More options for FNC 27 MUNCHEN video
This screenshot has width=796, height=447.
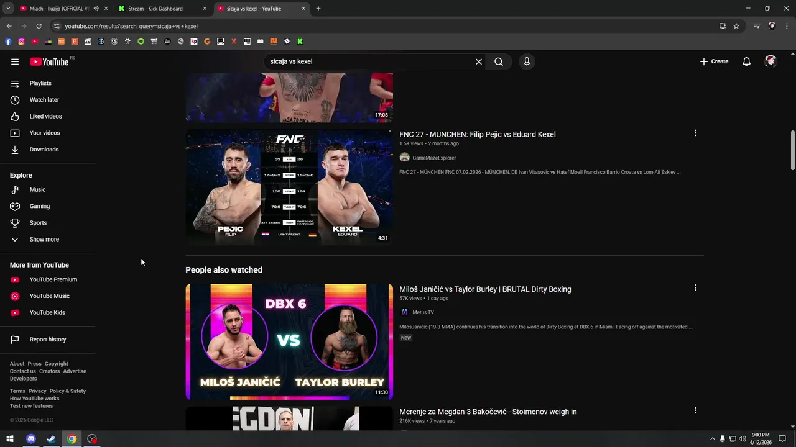click(x=695, y=133)
